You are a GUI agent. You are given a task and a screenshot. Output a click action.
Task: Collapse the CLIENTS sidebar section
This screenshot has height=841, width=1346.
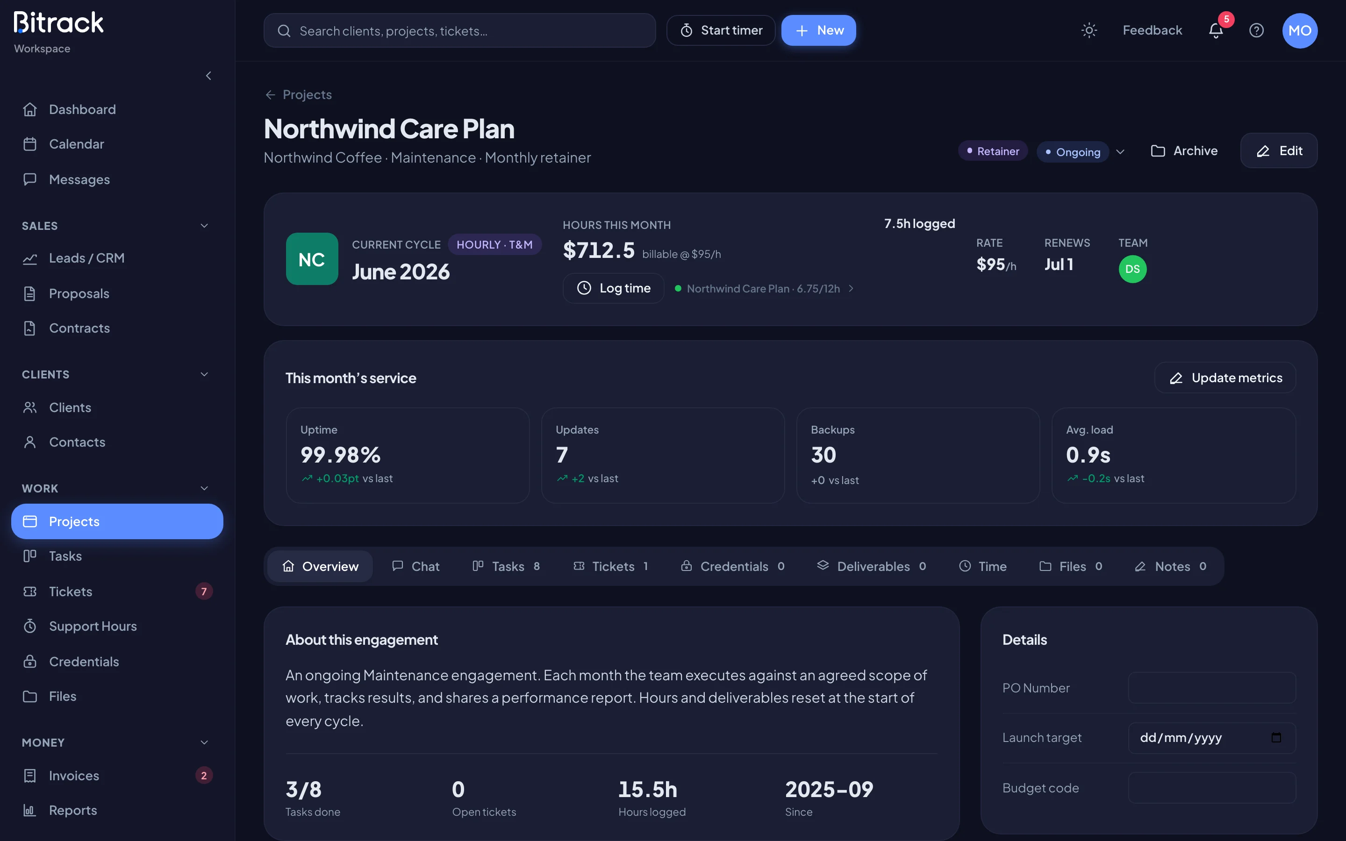tap(204, 374)
